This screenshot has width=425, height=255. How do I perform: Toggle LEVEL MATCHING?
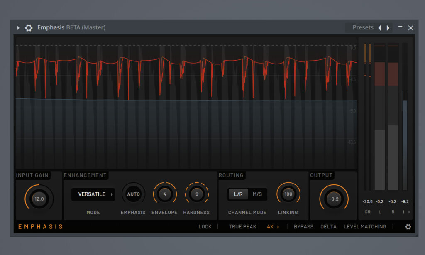(x=365, y=226)
